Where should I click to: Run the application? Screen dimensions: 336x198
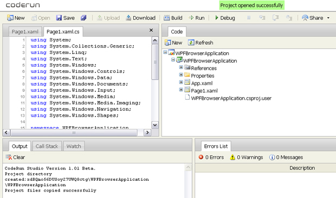point(197,18)
